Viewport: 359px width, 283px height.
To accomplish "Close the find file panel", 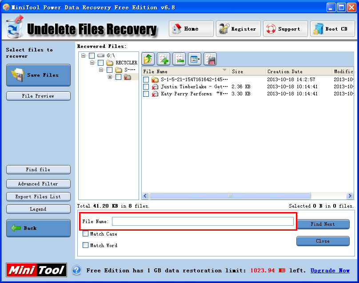I will (x=323, y=241).
